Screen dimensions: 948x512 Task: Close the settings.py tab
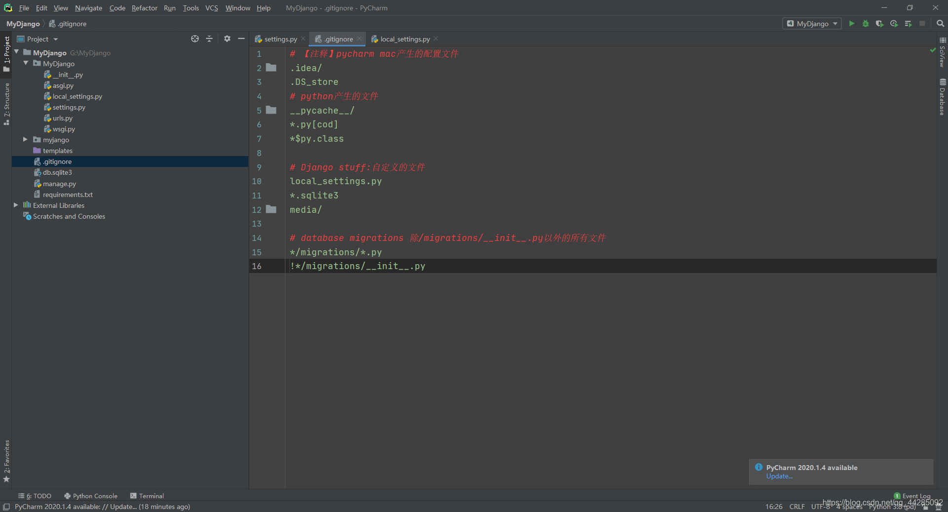coord(303,39)
